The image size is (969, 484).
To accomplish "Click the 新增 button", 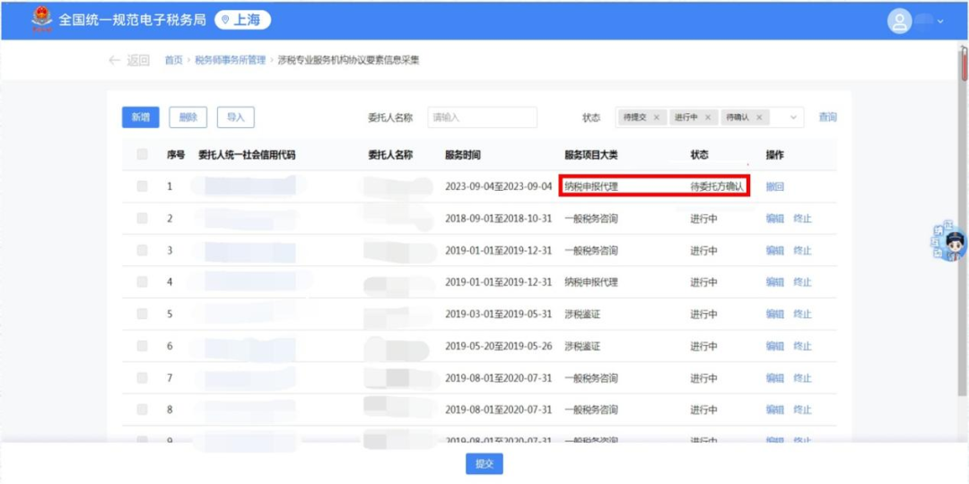I will [141, 117].
